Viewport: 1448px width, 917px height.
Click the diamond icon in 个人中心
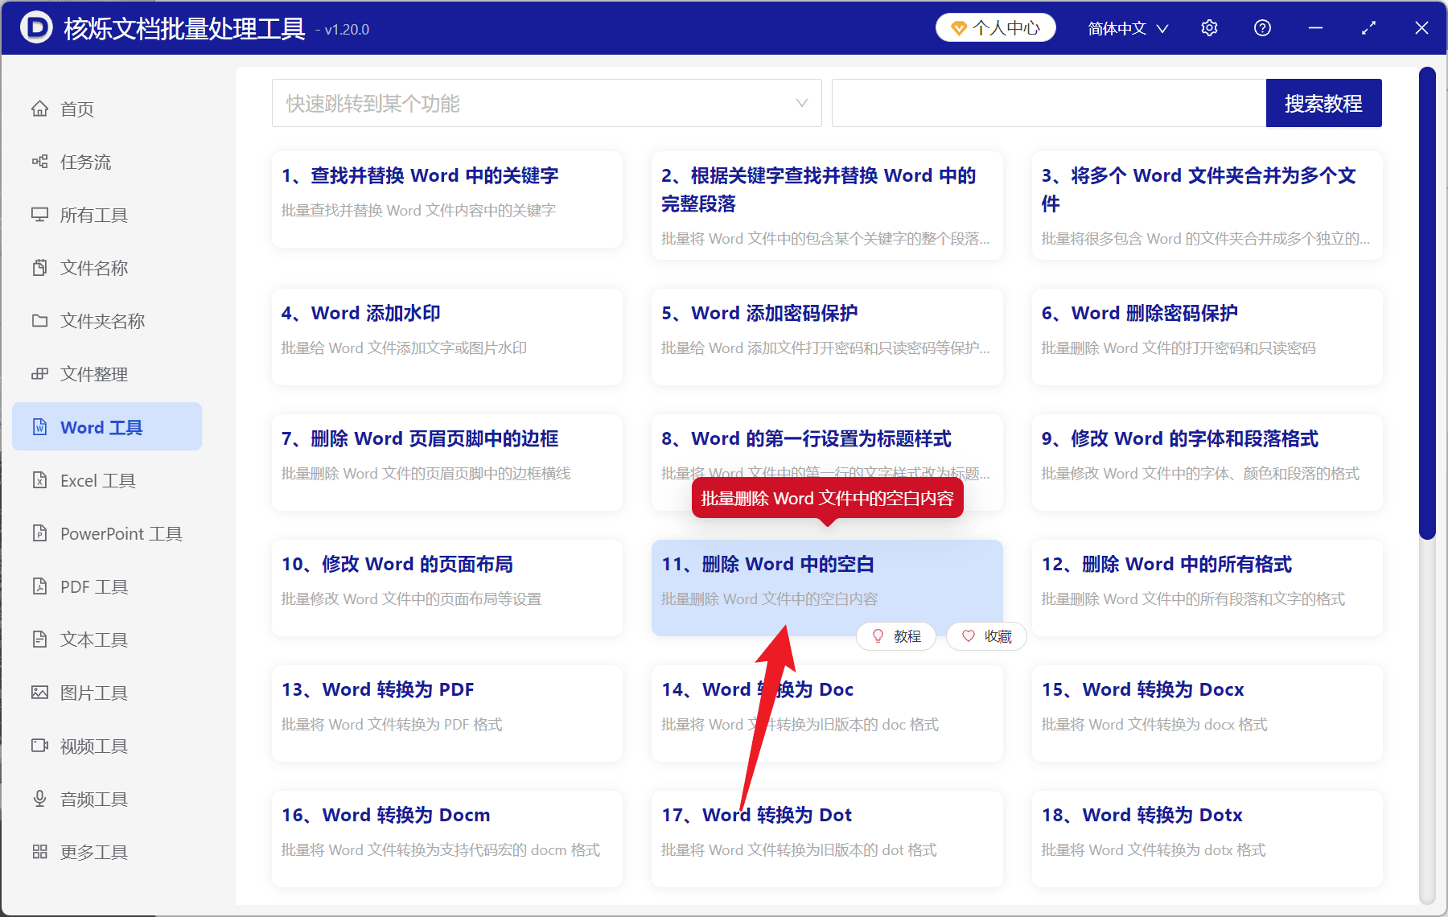pyautogui.click(x=959, y=28)
